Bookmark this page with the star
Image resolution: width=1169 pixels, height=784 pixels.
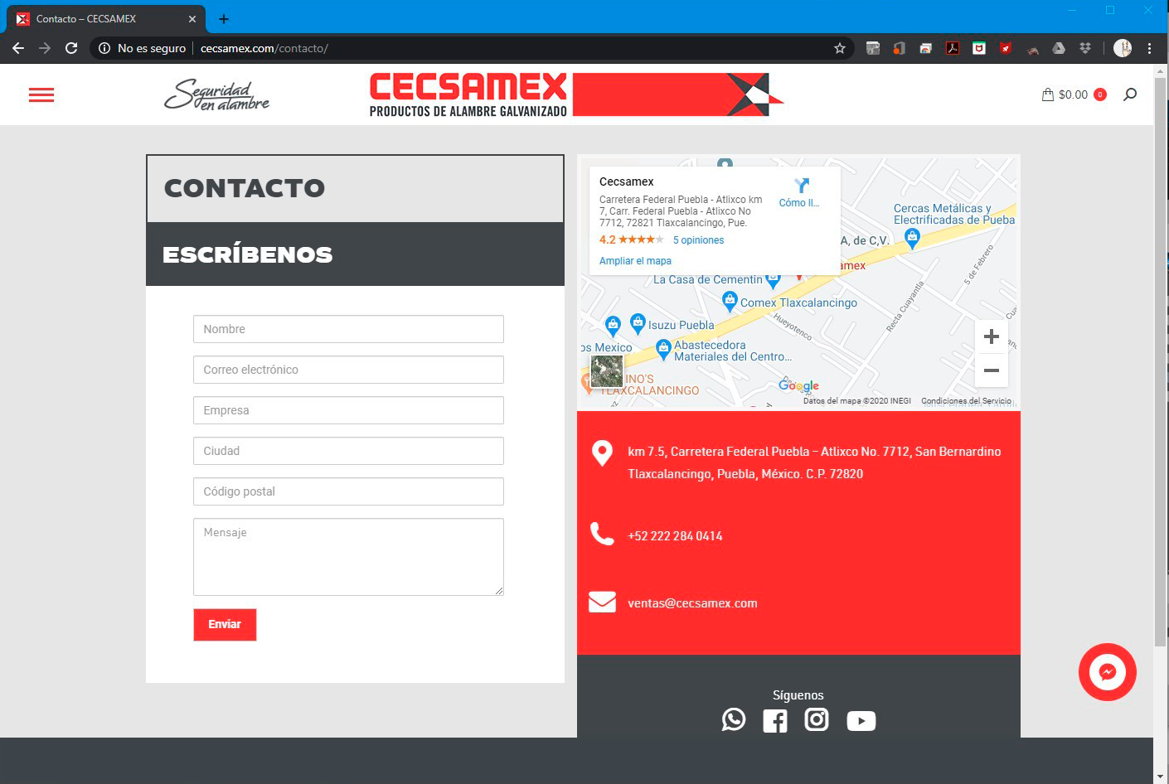[840, 48]
